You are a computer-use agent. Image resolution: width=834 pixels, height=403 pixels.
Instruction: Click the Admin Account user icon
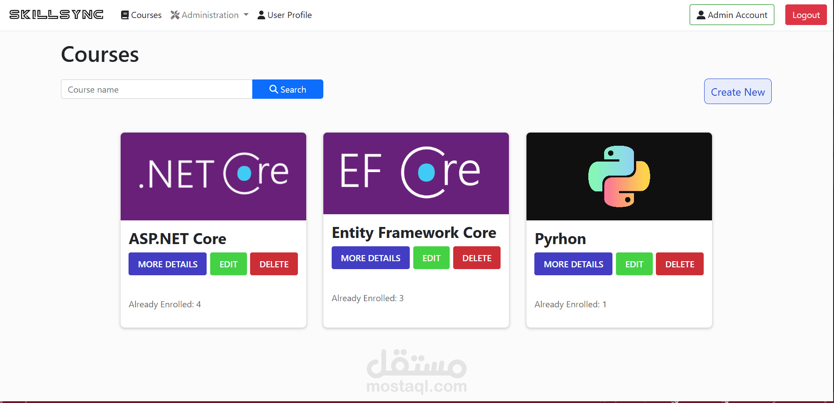[701, 15]
